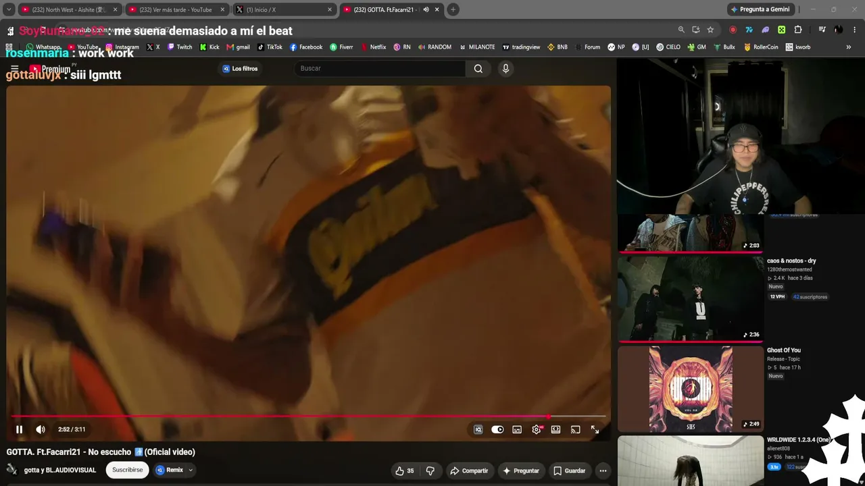Open the tradingview bookmark
This screenshot has height=486, width=865.
(521, 47)
